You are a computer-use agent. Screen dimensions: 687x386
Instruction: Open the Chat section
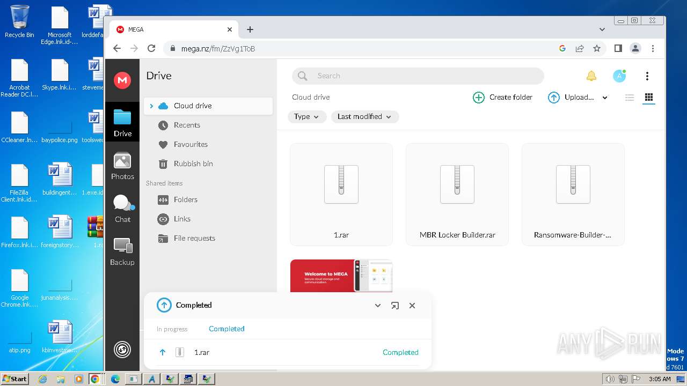tap(122, 209)
